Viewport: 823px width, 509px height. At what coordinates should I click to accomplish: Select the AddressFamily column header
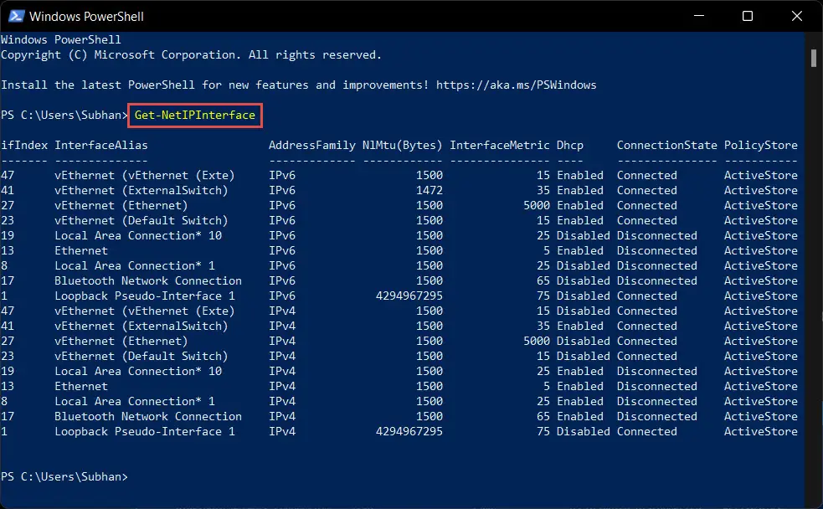click(x=312, y=146)
